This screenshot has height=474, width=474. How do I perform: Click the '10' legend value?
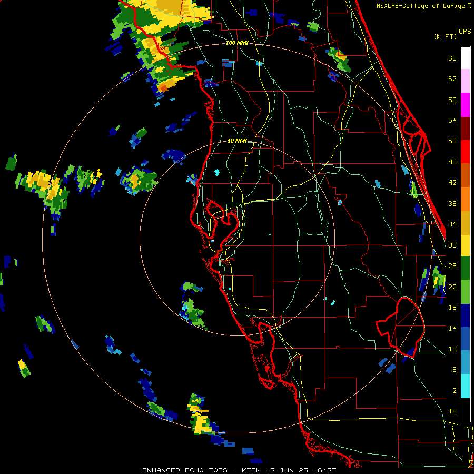click(x=452, y=349)
